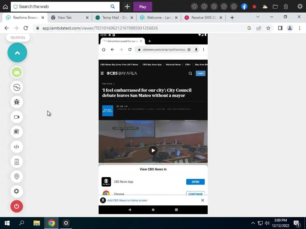The width and height of the screenshot is (306, 229).
Task: Go back in desktop Chrome
Action: click(7, 28)
